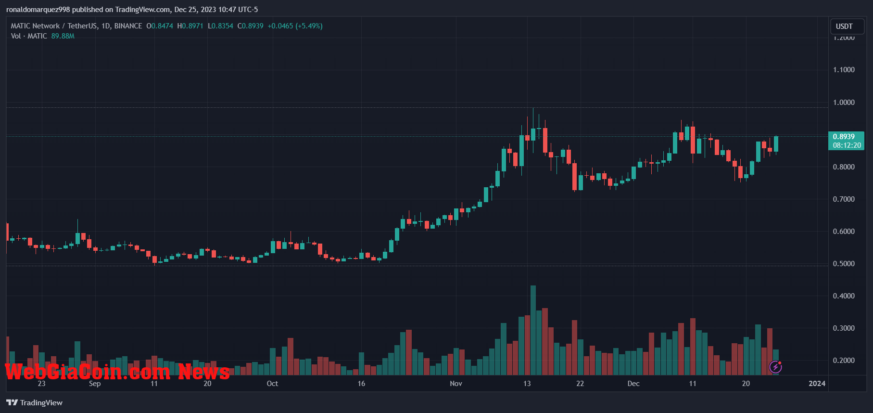Click the current price tag 0.8939 on the axis
This screenshot has width=873, height=413.
pos(844,137)
